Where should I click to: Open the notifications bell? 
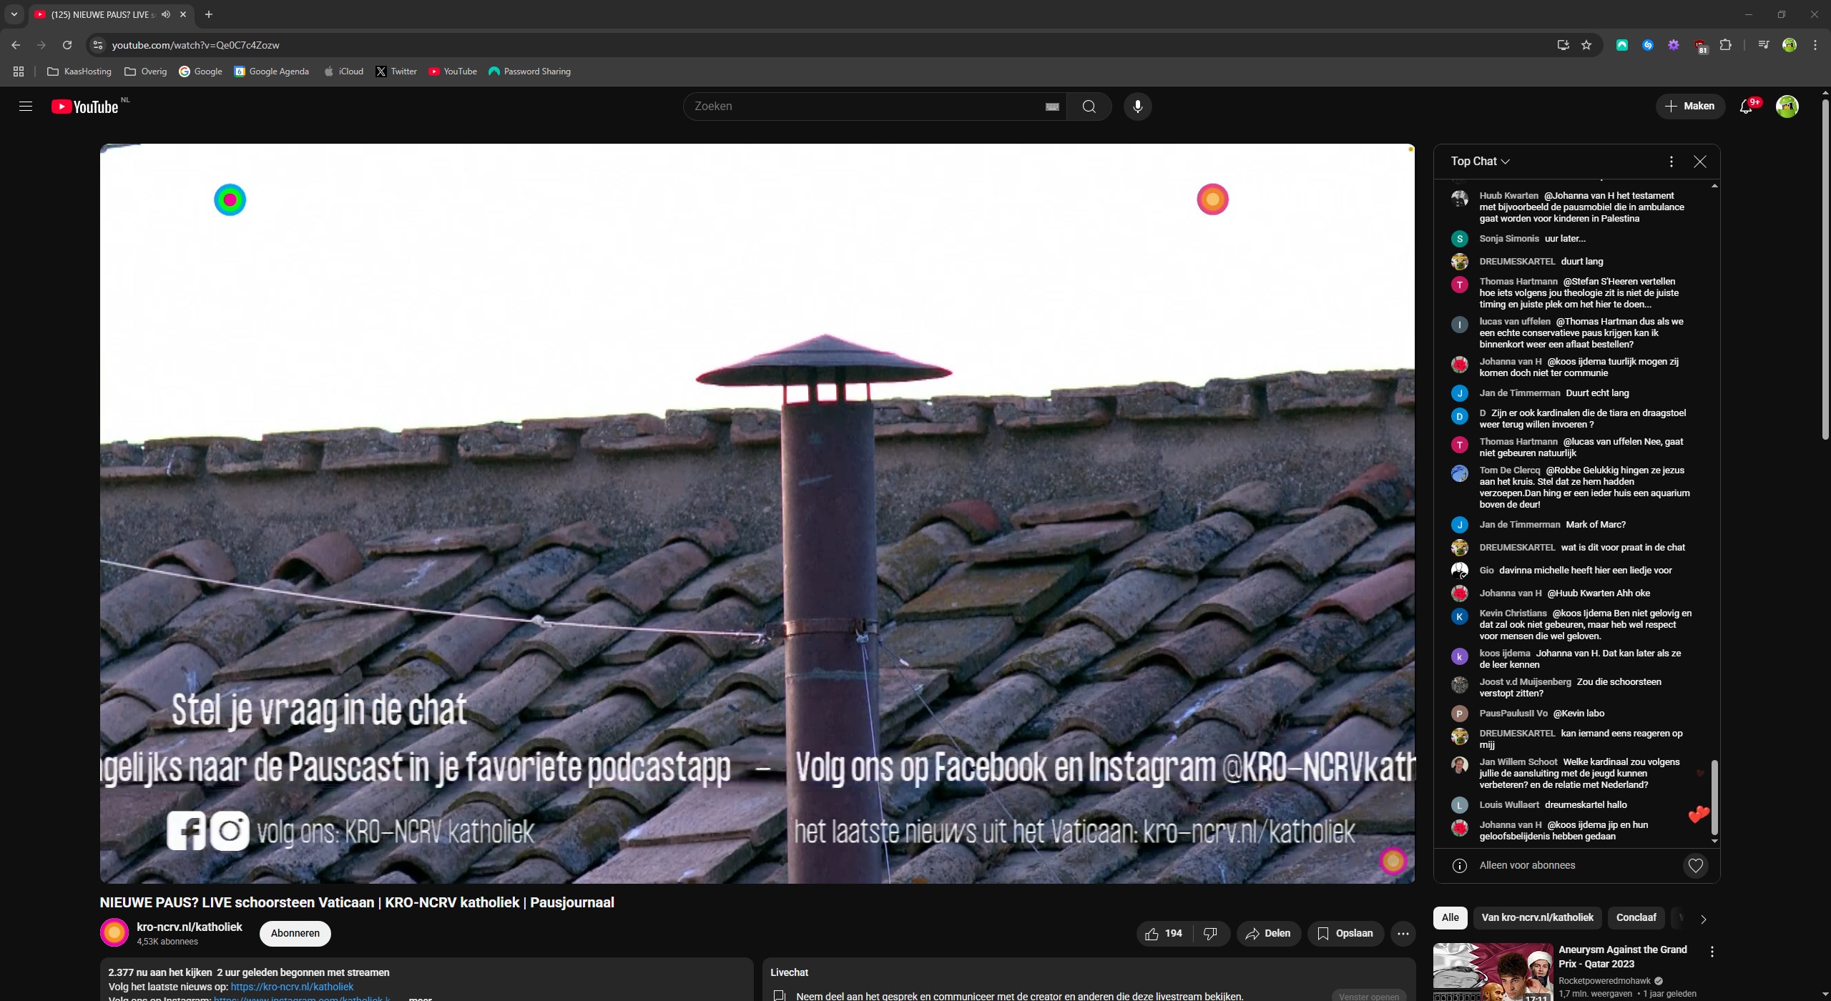tap(1746, 107)
